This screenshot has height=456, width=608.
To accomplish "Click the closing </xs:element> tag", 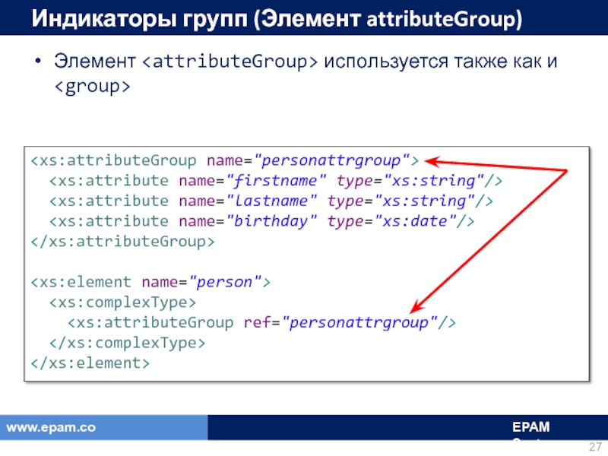I will click(x=90, y=363).
